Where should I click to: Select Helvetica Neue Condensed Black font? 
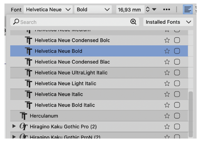[99, 62]
